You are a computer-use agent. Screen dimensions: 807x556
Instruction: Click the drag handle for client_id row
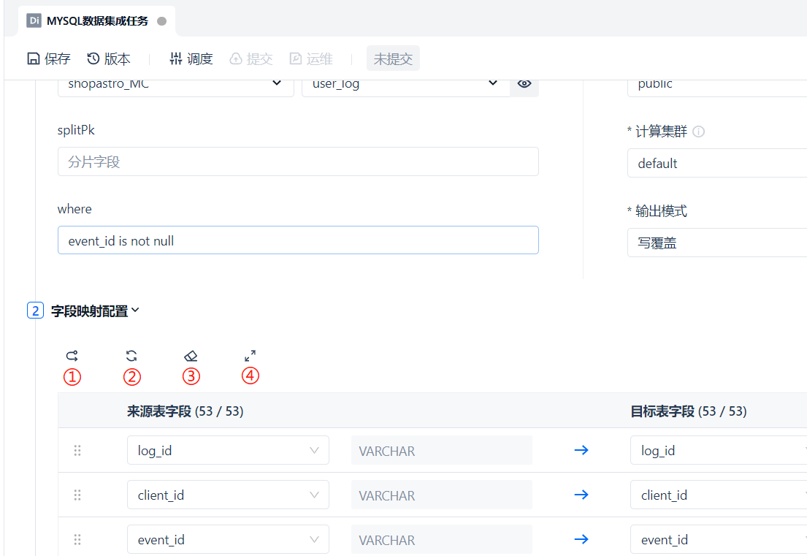point(77,495)
